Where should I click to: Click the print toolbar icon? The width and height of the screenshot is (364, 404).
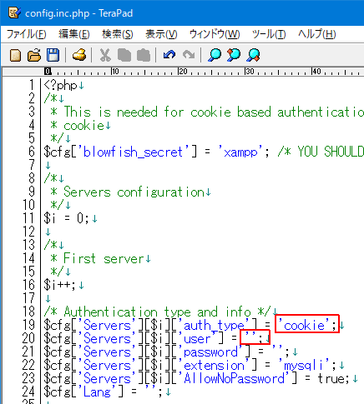[79, 55]
